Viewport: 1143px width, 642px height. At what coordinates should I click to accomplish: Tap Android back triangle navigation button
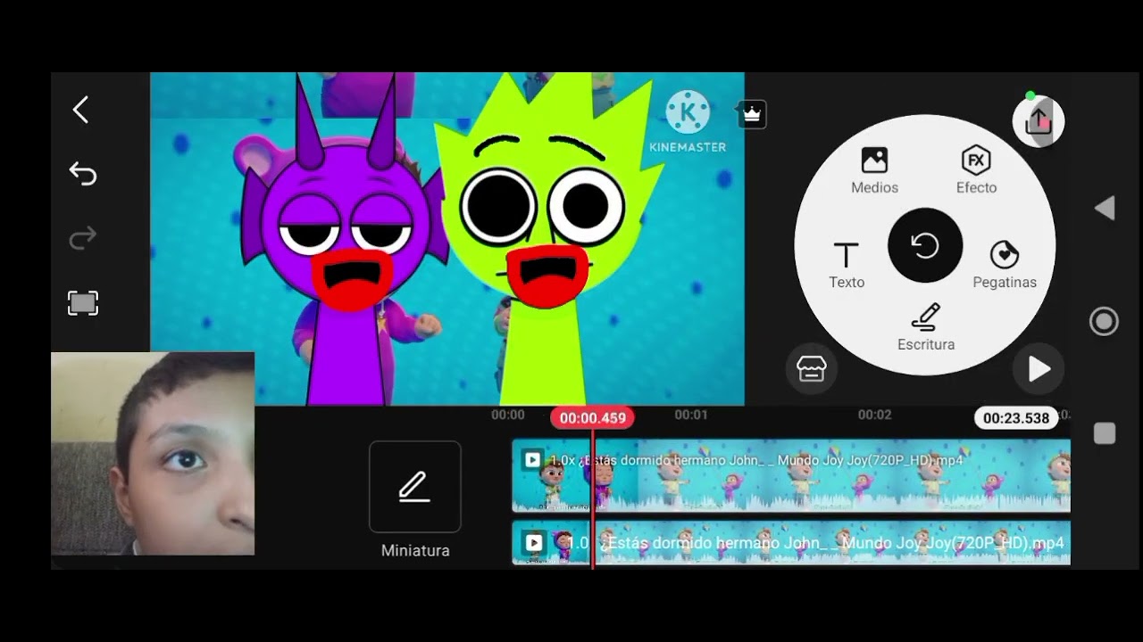[x=1105, y=209]
